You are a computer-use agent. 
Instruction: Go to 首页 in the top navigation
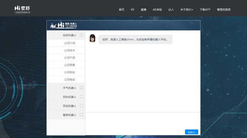pos(122,10)
